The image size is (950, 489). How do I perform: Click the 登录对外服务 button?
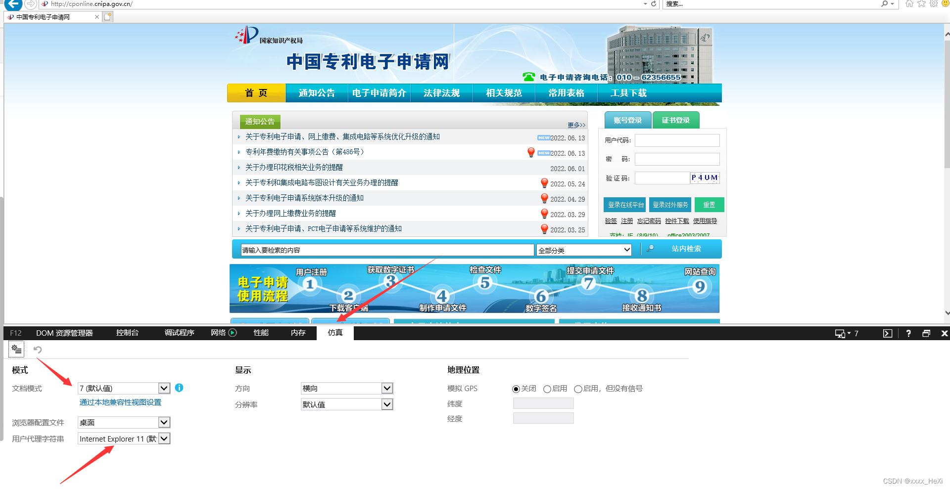coord(670,205)
